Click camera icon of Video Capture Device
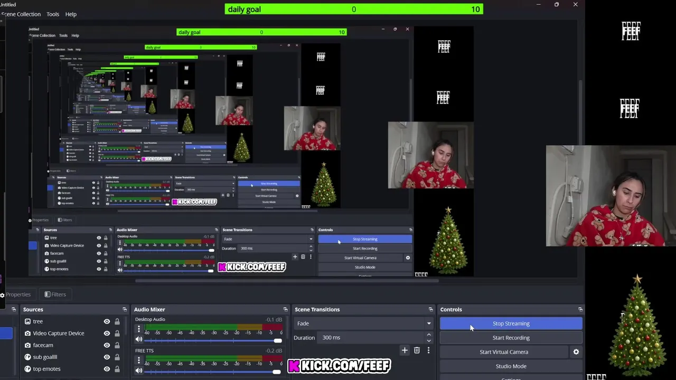676x380 pixels. (x=27, y=333)
